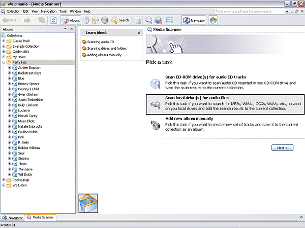The image size is (305, 228).
Task: Collapse the Learn About panel
Action: pyautogui.click(x=139, y=33)
